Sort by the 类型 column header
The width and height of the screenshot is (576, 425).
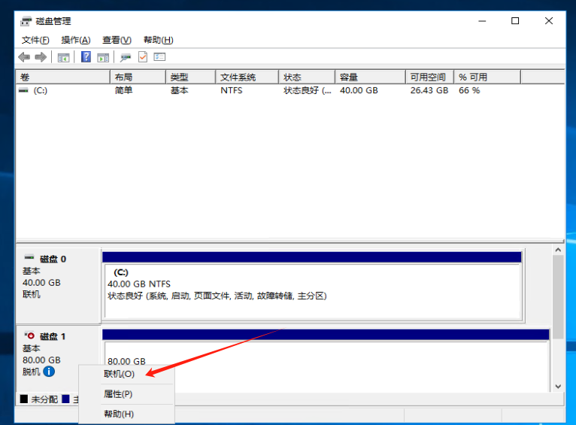(191, 77)
